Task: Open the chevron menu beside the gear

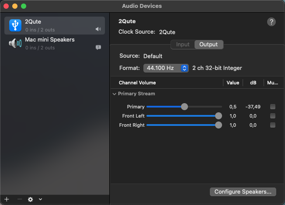Action: (x=40, y=199)
